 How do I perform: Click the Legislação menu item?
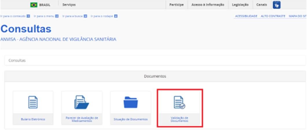(240, 5)
